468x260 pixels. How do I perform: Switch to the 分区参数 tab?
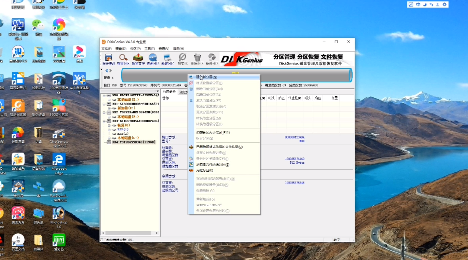169,92
